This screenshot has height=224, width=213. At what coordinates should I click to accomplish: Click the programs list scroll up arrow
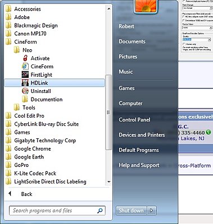point(109,8)
